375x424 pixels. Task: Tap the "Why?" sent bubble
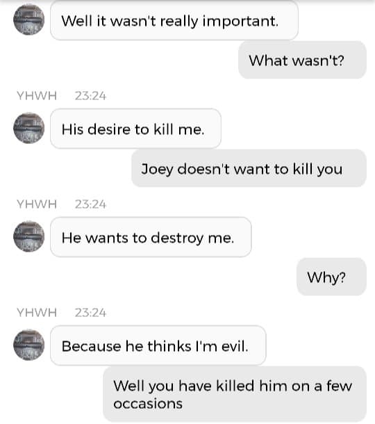click(x=331, y=277)
